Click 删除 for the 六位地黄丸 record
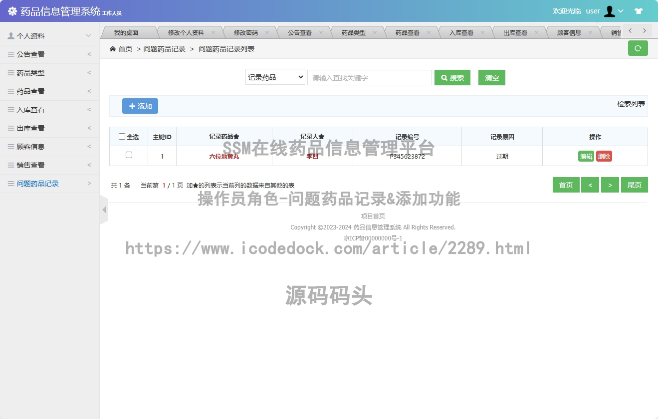This screenshot has width=658, height=419. (x=604, y=156)
